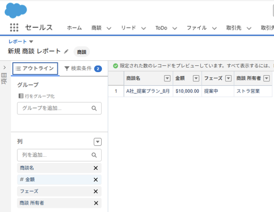Open フェーズ column header dropdown
274x212 pixels.
click(228, 78)
